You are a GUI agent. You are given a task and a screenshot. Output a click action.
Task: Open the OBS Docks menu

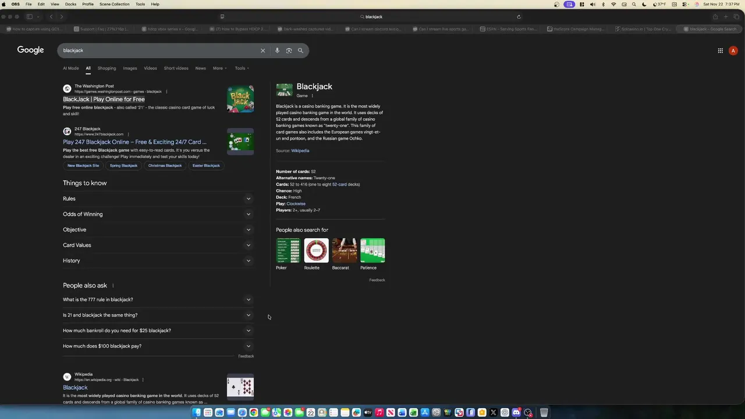pos(70,4)
